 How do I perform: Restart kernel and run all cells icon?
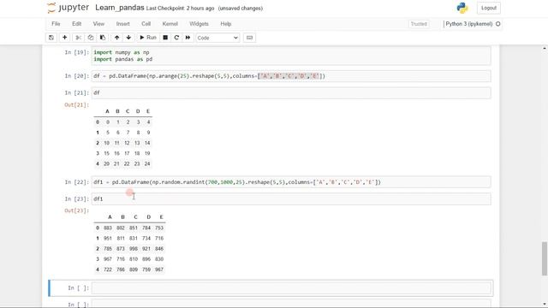188,38
